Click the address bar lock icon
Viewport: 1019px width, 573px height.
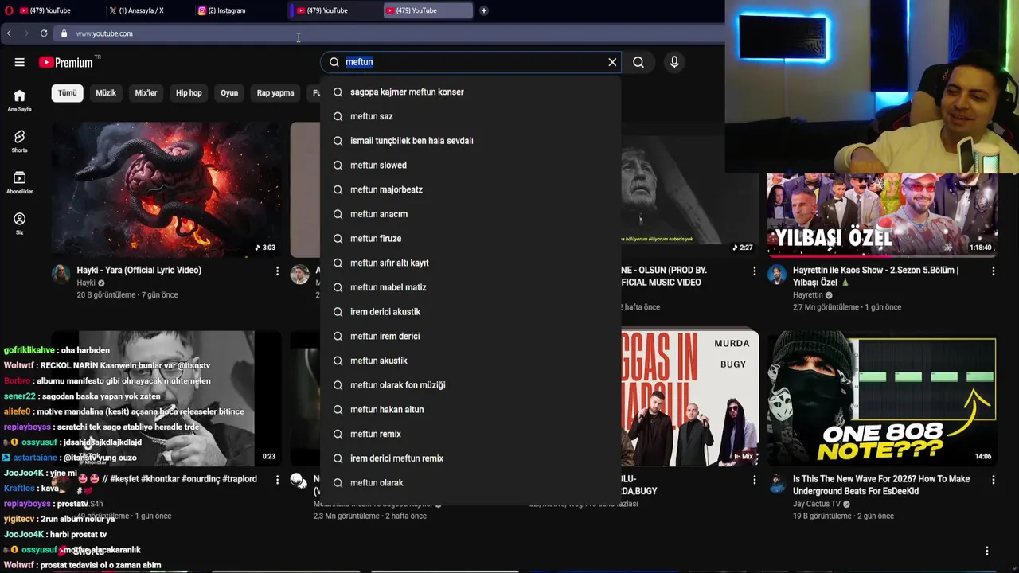point(64,33)
